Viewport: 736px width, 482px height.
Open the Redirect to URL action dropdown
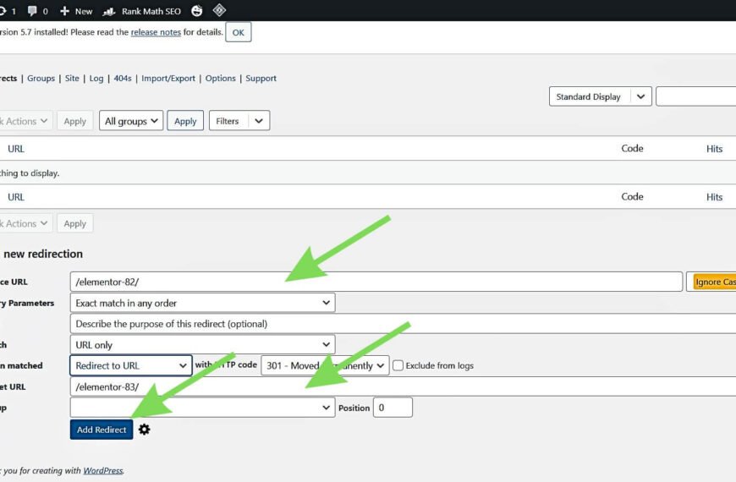(x=131, y=365)
